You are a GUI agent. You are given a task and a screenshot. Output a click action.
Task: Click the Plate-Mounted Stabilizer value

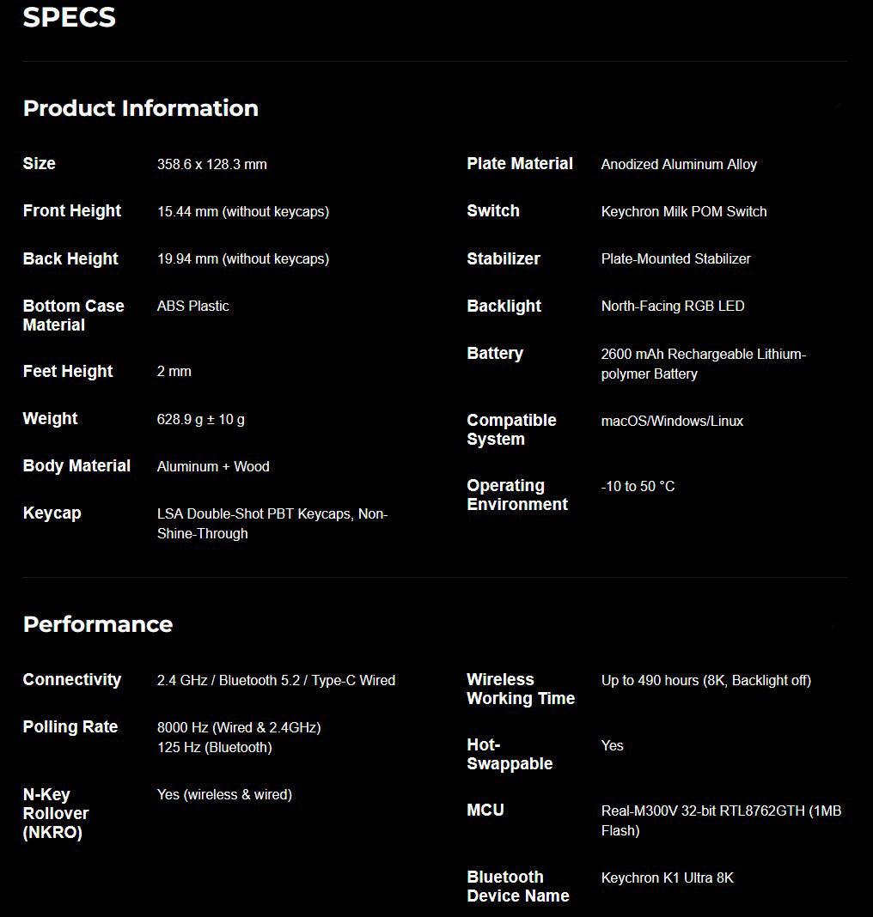pyautogui.click(x=676, y=258)
